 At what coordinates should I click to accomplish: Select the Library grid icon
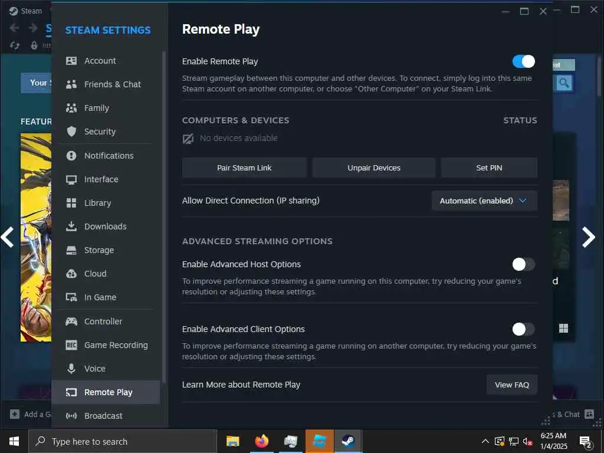click(71, 203)
